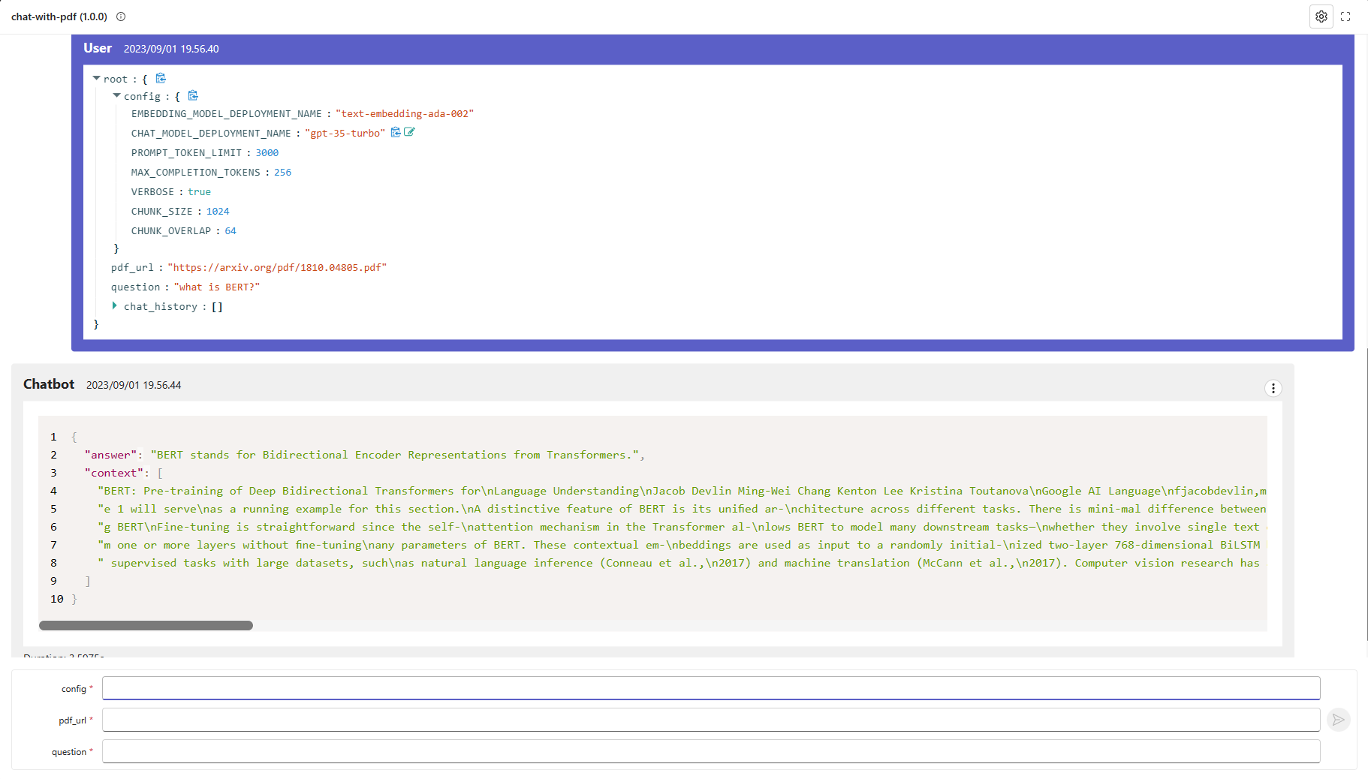This screenshot has height=779, width=1368.
Task: Focus the config input field
Action: point(711,688)
